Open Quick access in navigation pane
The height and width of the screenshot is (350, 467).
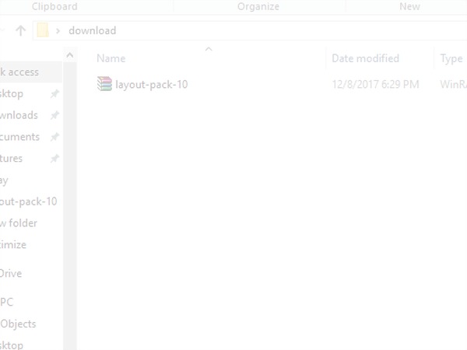tap(19, 72)
